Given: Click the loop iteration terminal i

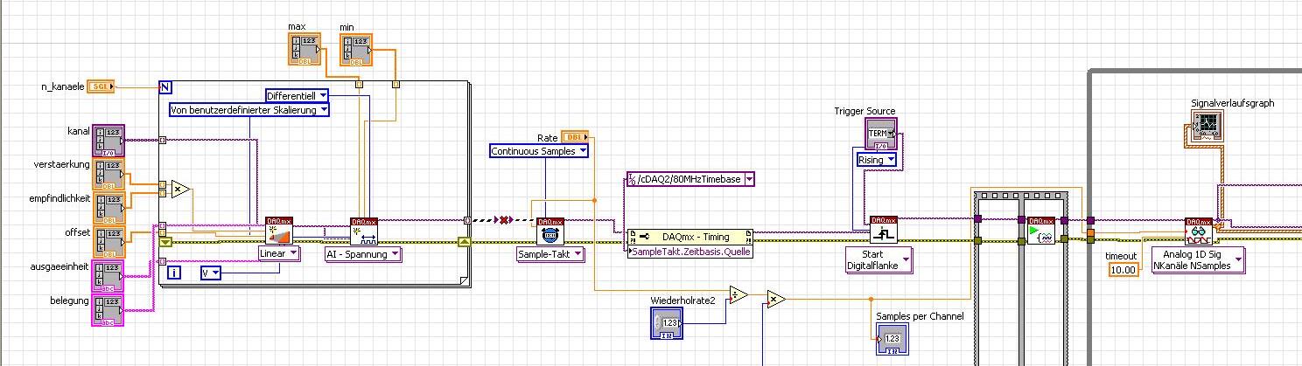Looking at the screenshot, I should [174, 273].
